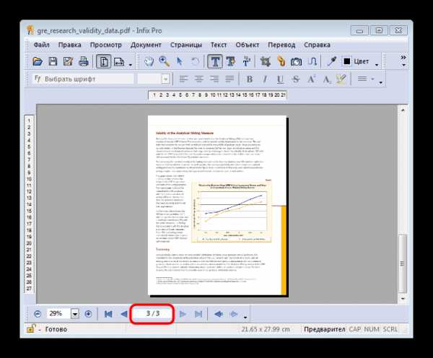The width and height of the screenshot is (433, 358).
Task: Expand the formatting toolbar options arrow
Action: point(381,82)
